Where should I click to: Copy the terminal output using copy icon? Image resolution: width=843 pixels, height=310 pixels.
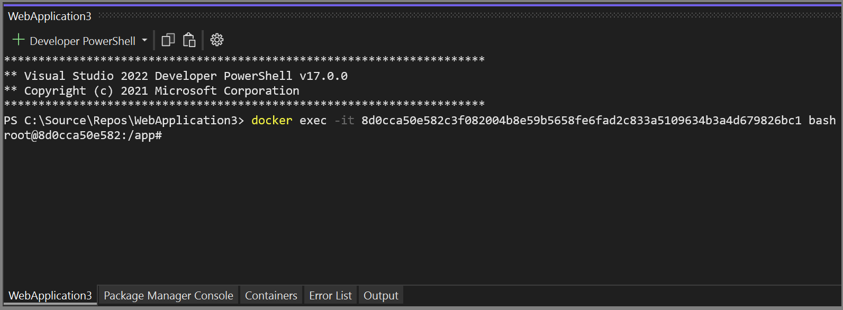click(x=168, y=39)
